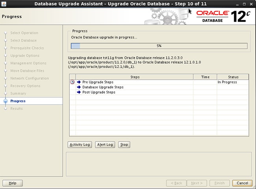This screenshot has height=189, width=256.
Task: Open Help for the upgrade assistant
Action: pos(13,183)
